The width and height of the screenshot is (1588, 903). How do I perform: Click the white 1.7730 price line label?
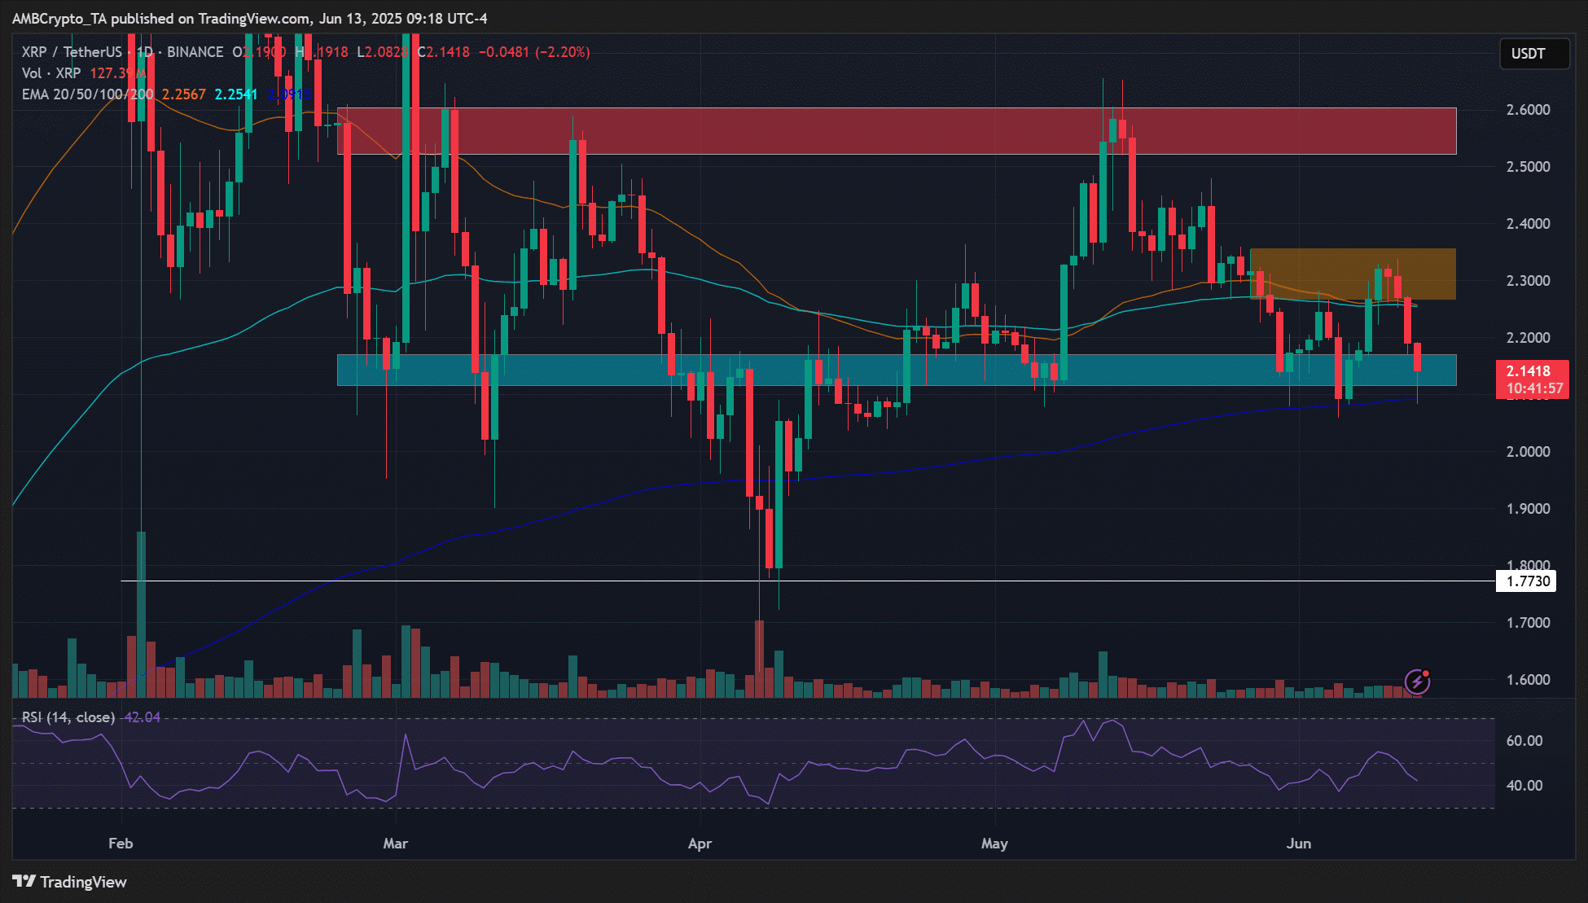coord(1527,581)
